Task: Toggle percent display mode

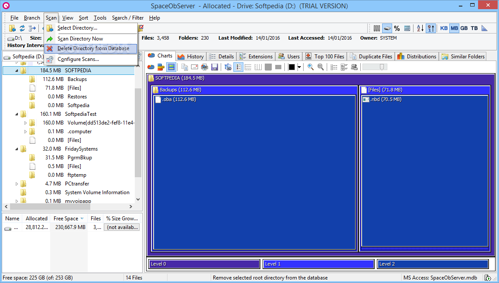Action: coord(397,28)
